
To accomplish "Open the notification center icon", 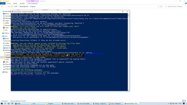I will tap(184, 104).
